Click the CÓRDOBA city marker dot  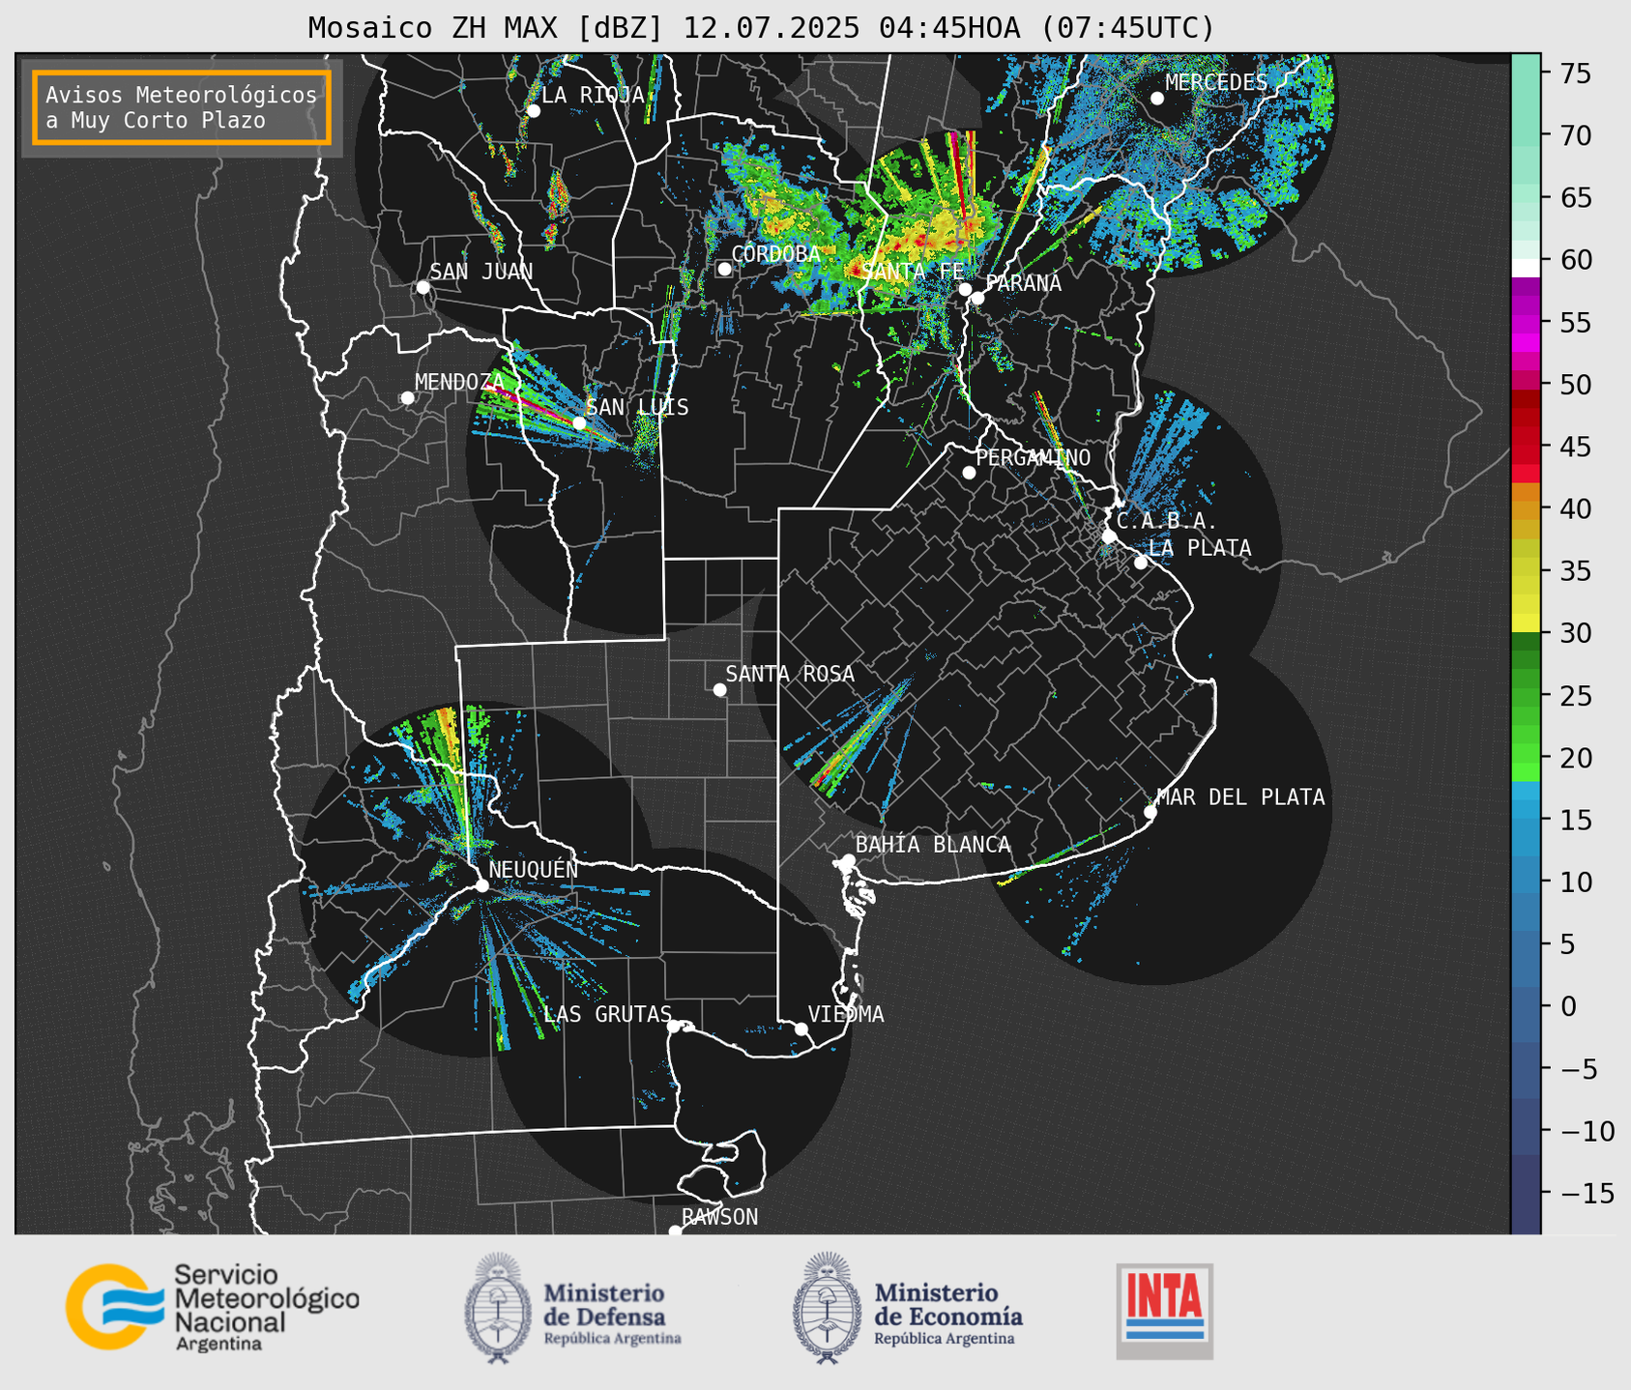tap(724, 269)
